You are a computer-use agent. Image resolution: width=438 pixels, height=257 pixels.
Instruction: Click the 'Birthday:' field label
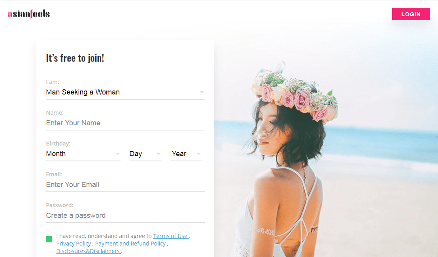pos(58,143)
